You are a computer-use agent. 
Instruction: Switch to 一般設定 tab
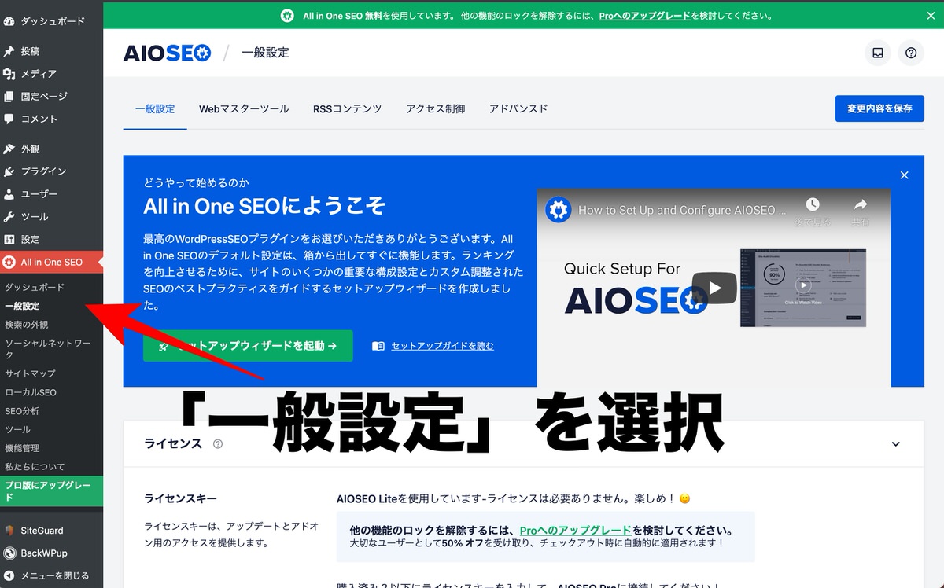(x=155, y=109)
